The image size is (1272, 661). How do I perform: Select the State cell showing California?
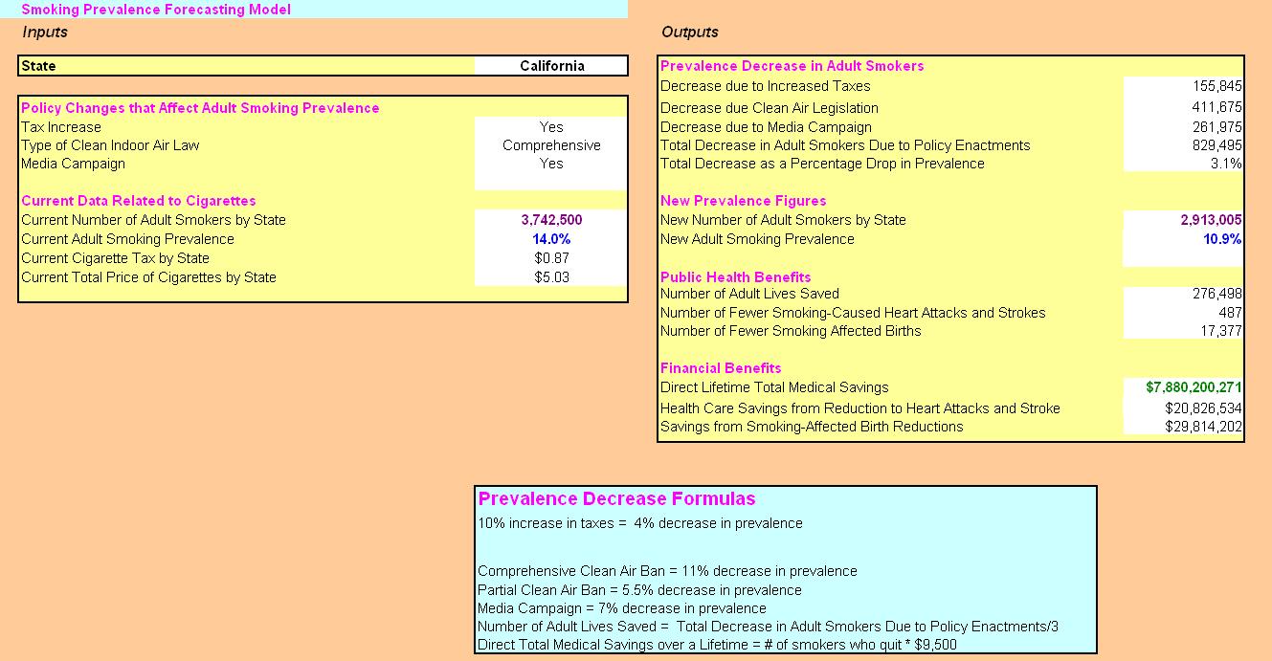pyautogui.click(x=551, y=66)
